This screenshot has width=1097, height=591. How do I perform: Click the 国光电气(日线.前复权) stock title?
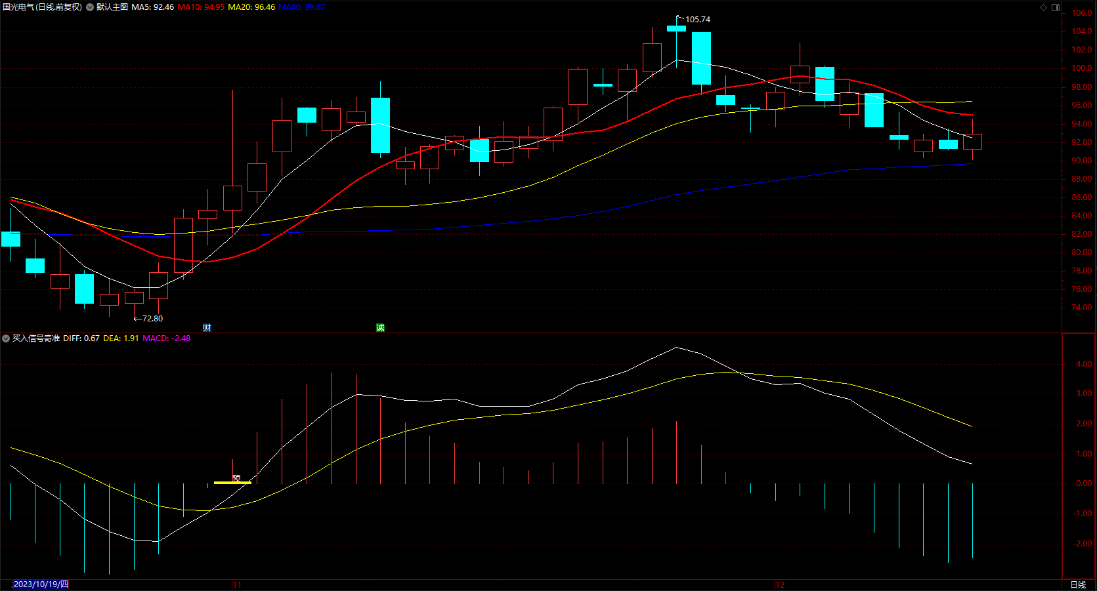point(42,7)
